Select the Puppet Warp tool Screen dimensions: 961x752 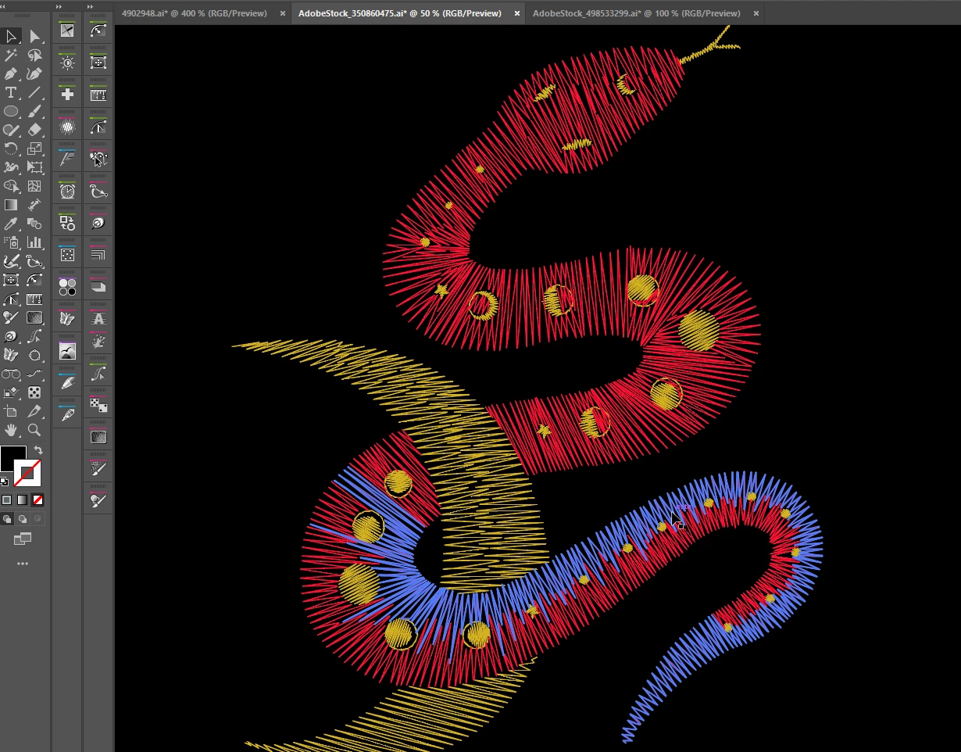point(11,167)
